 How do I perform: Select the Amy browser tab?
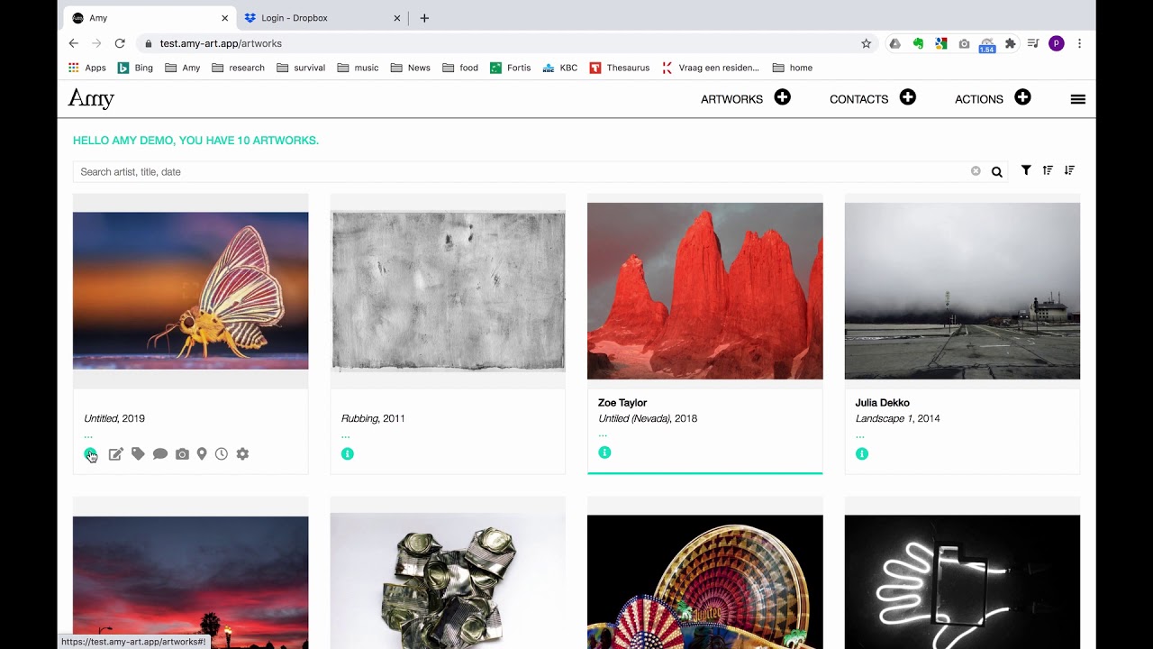150,18
